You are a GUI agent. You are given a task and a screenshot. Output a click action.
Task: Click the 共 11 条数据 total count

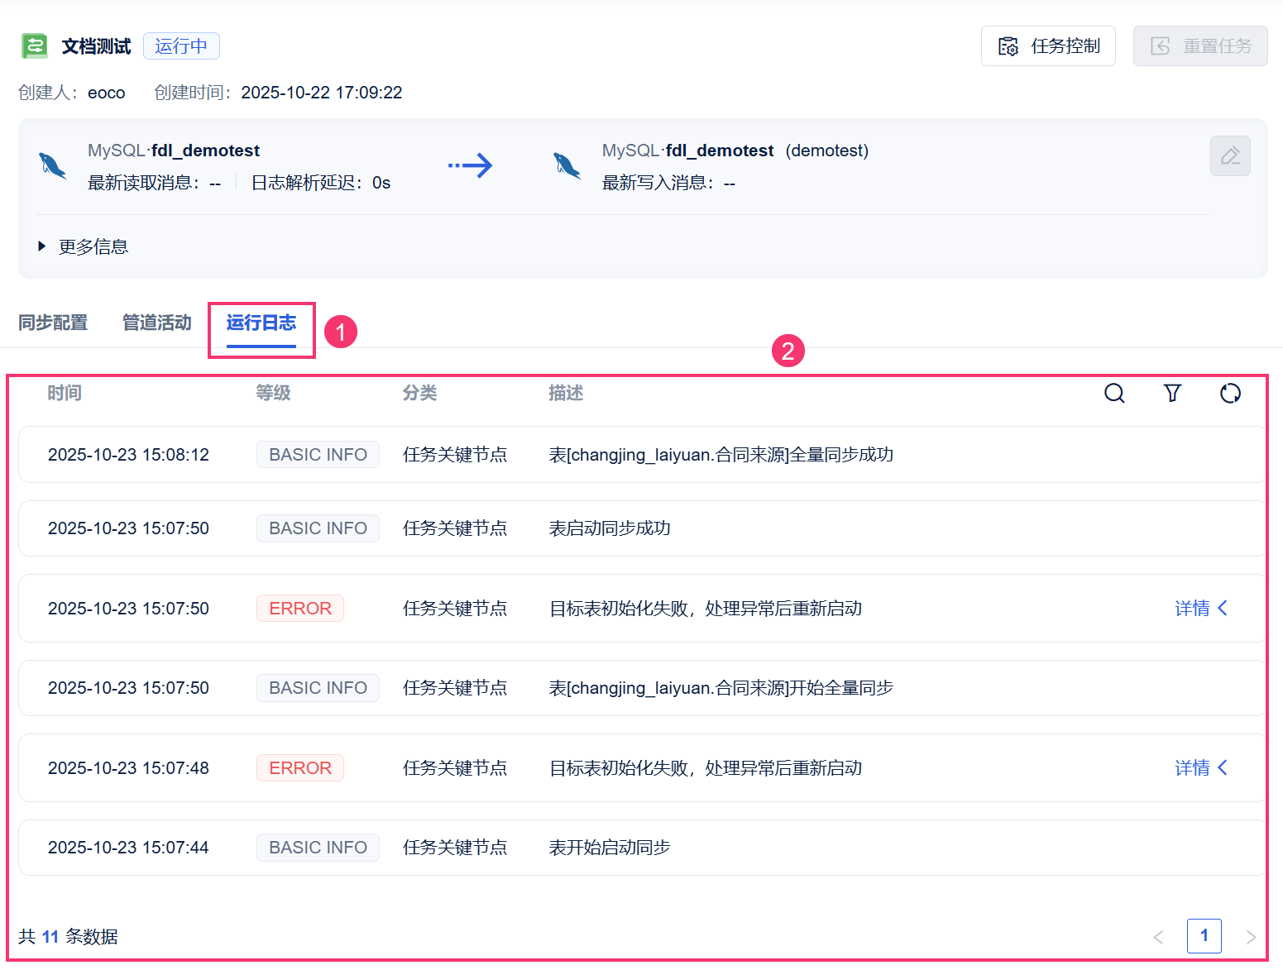68,937
